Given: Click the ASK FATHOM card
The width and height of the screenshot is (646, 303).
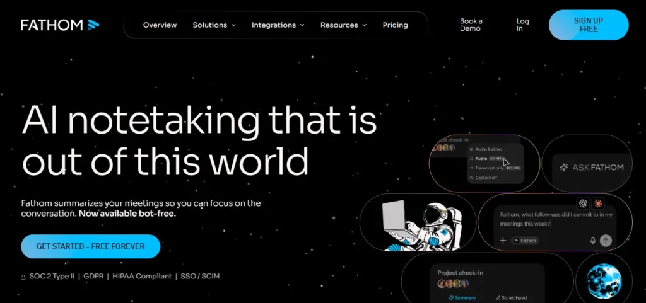Looking at the screenshot, I should coord(587,164).
